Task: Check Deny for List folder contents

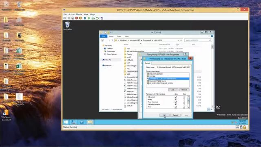Action: pos(184,105)
